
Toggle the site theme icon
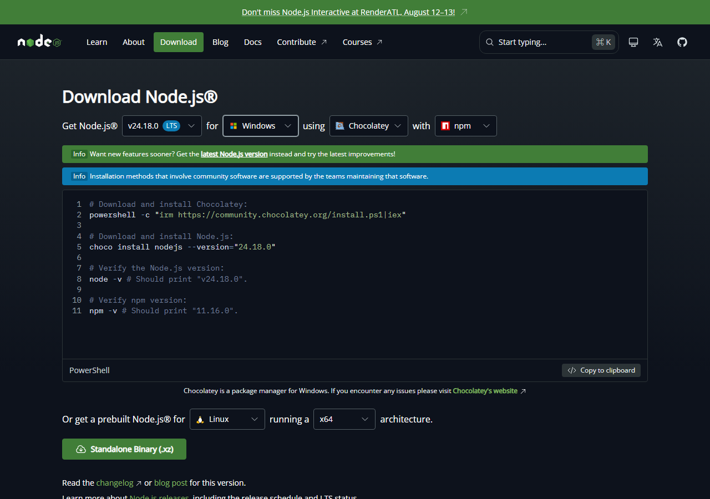click(633, 42)
